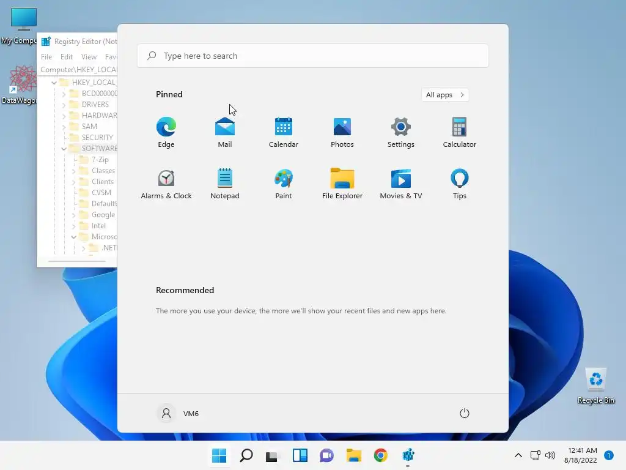Launch Google Chrome from taskbar
The image size is (626, 470).
click(x=380, y=455)
